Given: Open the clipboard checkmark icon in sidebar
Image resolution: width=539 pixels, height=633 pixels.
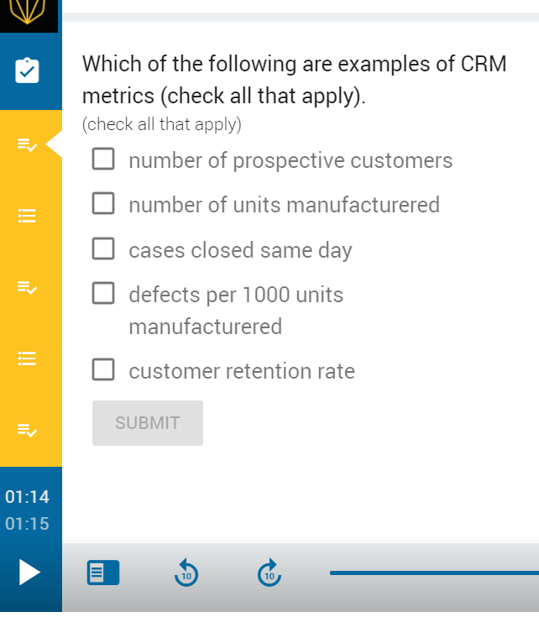Looking at the screenshot, I should pos(28,71).
